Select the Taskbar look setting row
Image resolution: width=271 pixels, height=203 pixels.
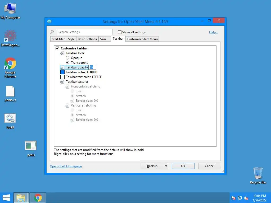[x=72, y=53]
